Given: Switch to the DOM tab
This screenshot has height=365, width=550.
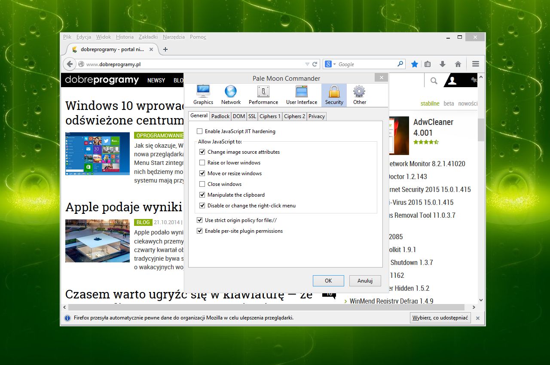Looking at the screenshot, I should (x=239, y=116).
